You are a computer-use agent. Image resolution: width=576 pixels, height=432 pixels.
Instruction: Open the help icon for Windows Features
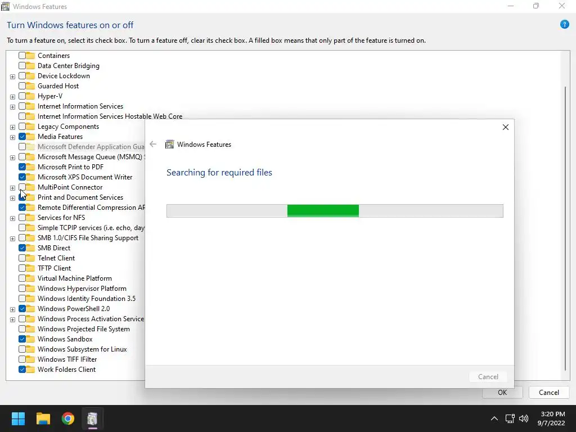[x=564, y=25]
